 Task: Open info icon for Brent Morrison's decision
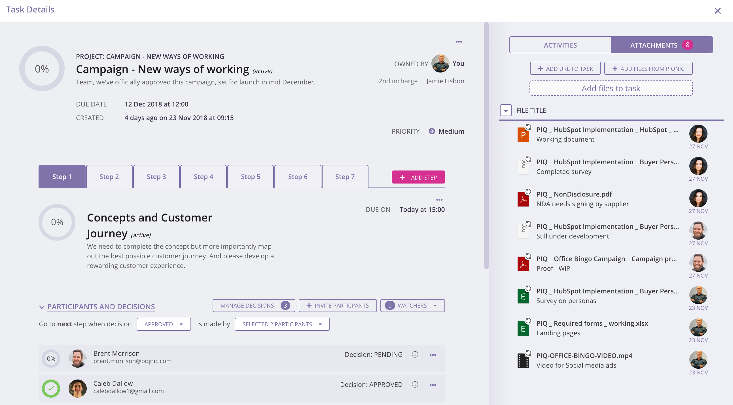pyautogui.click(x=415, y=354)
